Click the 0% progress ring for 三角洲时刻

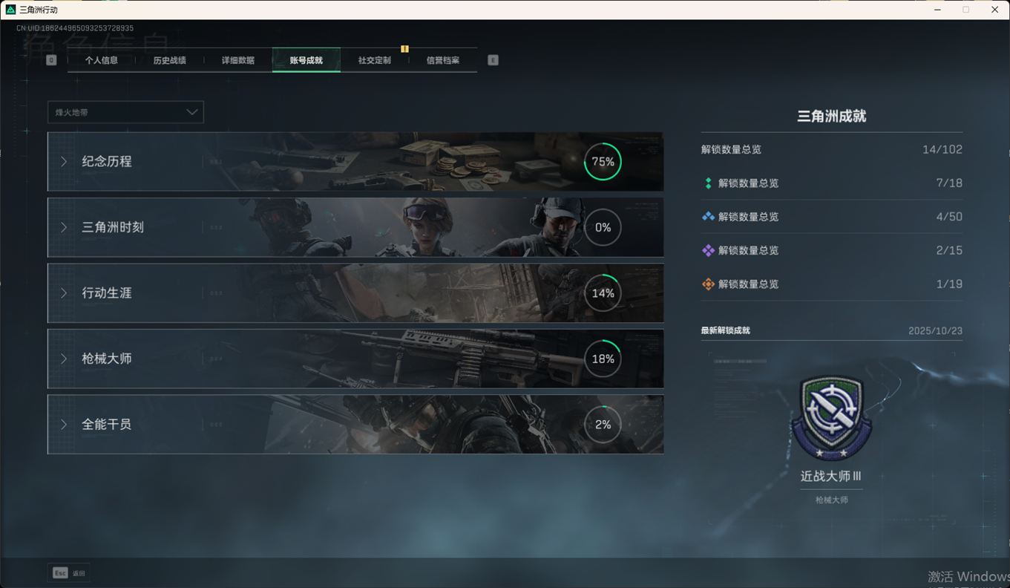pos(603,227)
